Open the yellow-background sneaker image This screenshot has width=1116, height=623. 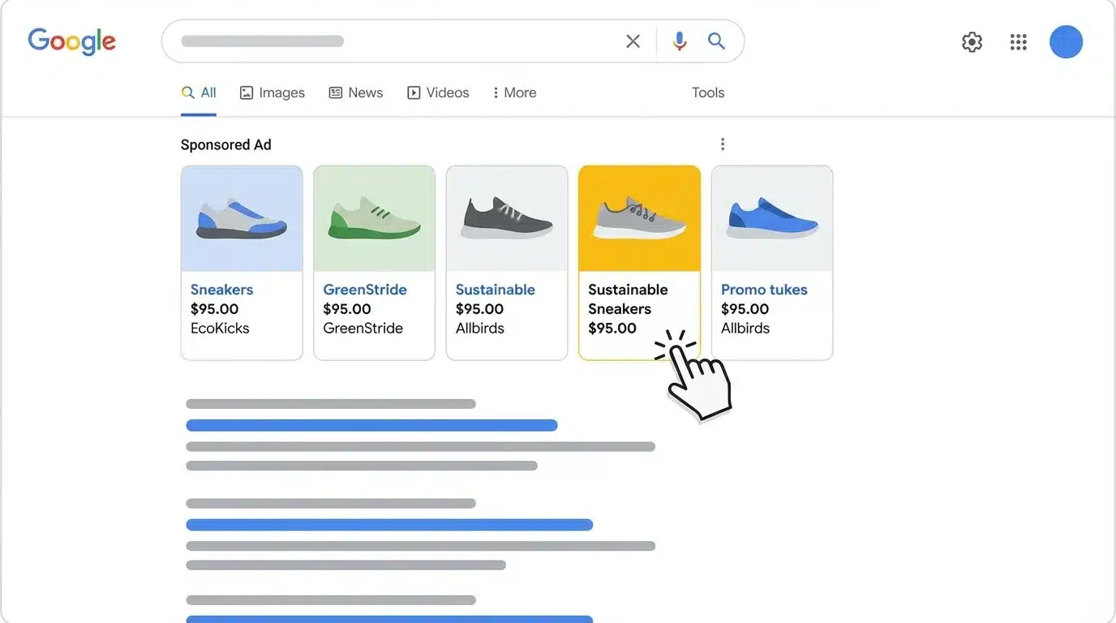tap(639, 219)
